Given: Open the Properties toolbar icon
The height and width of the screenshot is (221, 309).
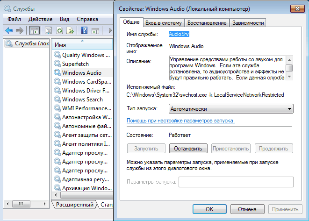Looking at the screenshot, I should pos(48,30).
